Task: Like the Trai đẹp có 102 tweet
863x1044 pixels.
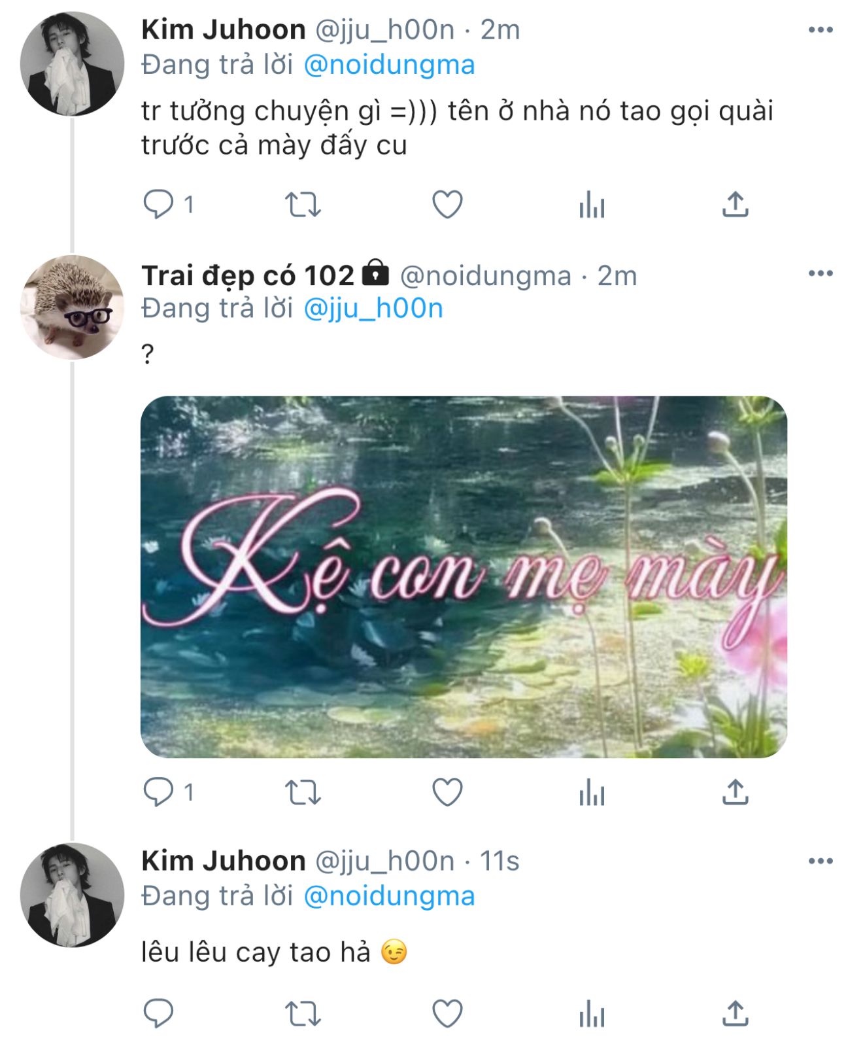Action: (x=448, y=792)
